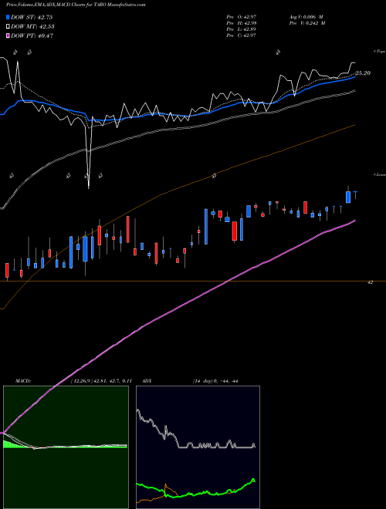
Task: Click the ADX '(14 day) 0, +44, -44' values
Action: click(215, 381)
